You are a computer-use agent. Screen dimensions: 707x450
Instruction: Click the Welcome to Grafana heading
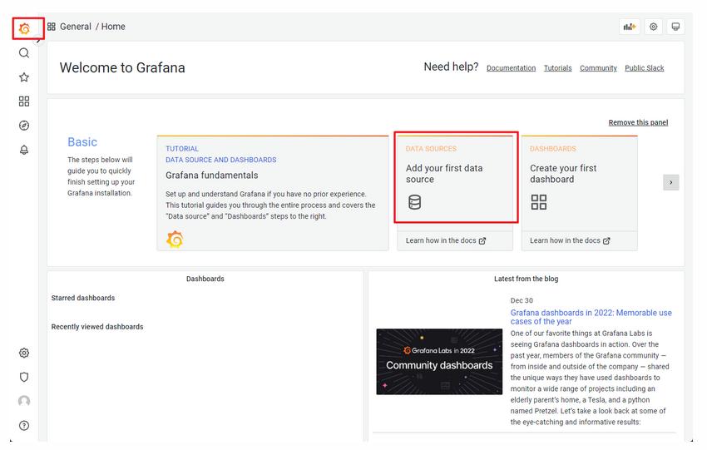tap(122, 67)
